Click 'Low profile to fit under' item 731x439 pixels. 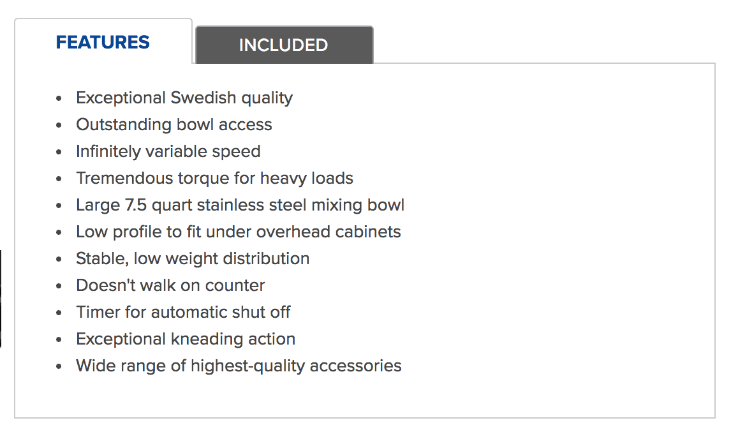[238, 232]
